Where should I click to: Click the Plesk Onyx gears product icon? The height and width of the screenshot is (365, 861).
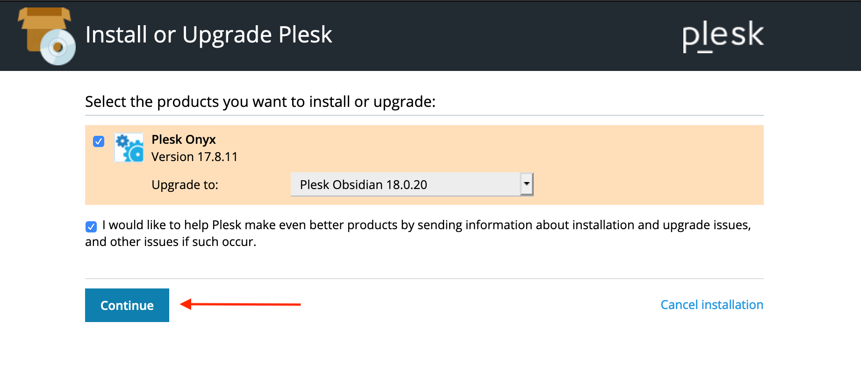[x=129, y=147]
